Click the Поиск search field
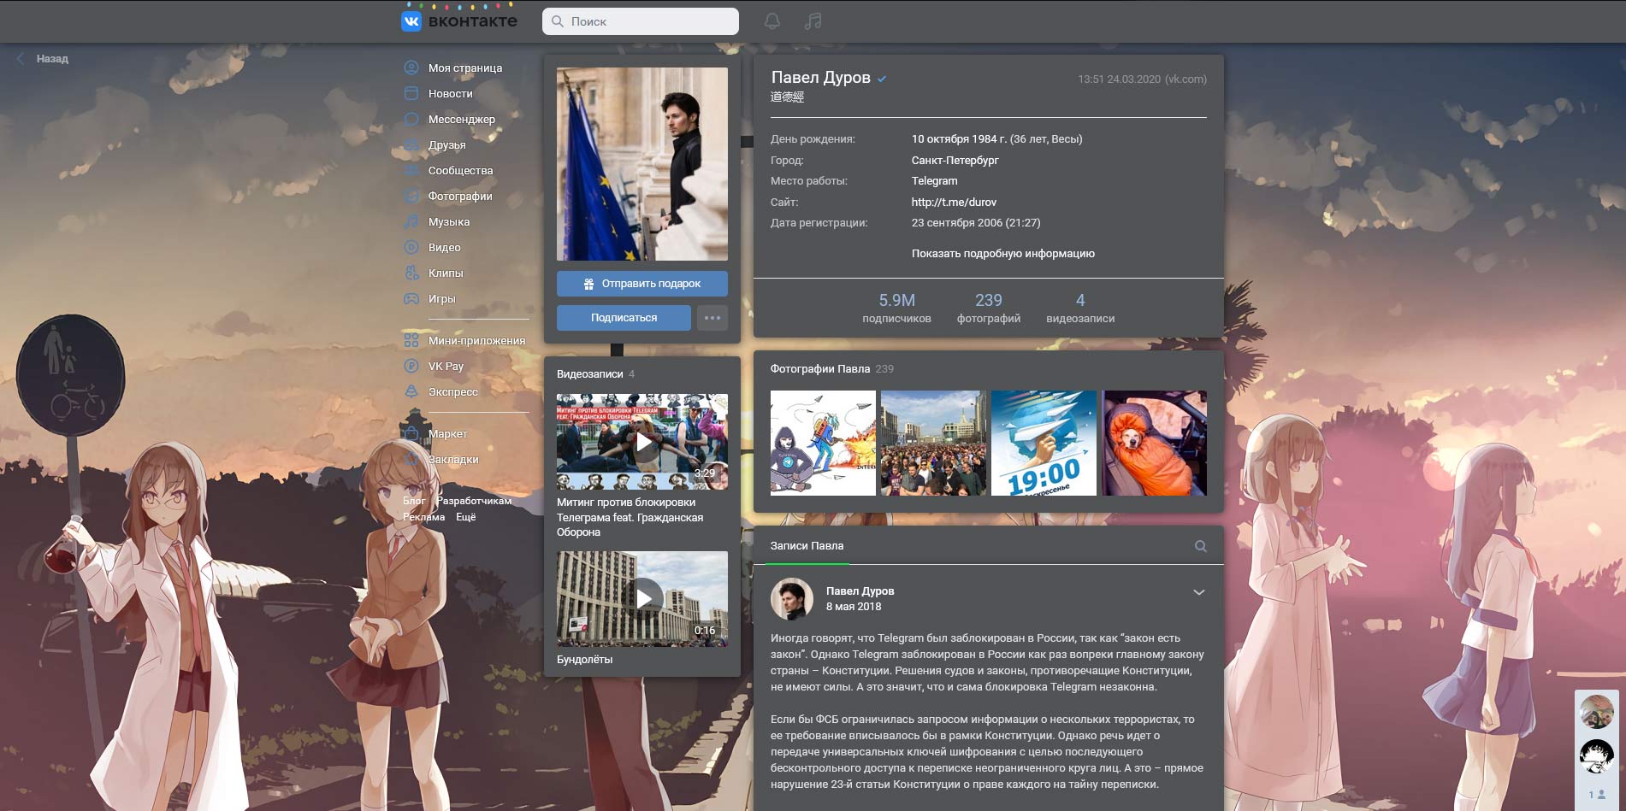1626x811 pixels. pos(641,21)
